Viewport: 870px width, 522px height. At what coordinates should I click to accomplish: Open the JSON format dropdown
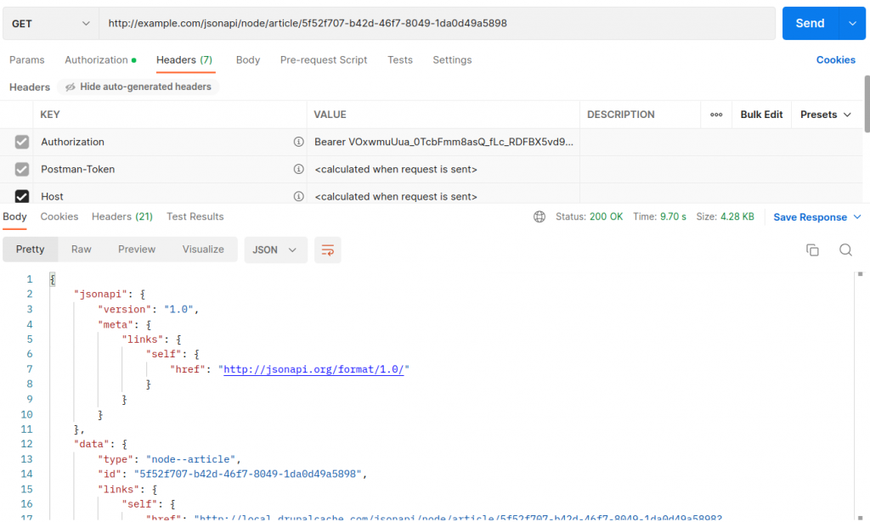pyautogui.click(x=275, y=250)
